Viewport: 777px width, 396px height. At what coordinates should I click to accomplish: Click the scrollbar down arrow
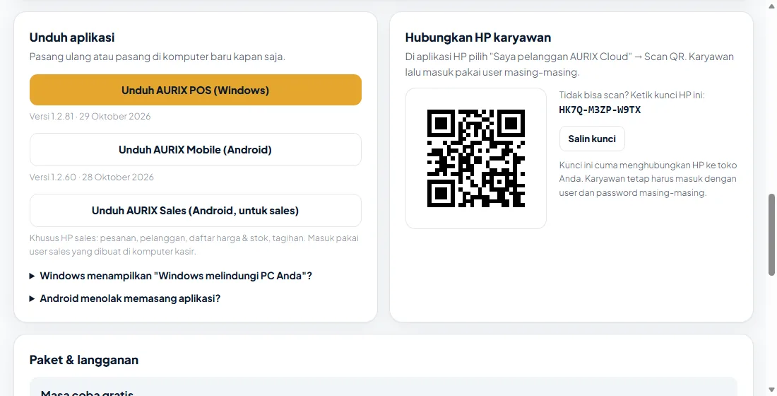(x=771, y=390)
